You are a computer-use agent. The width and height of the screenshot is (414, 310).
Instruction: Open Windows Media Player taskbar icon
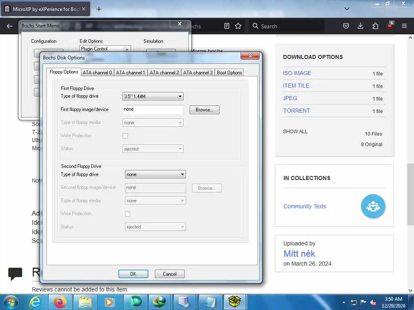tap(110, 302)
